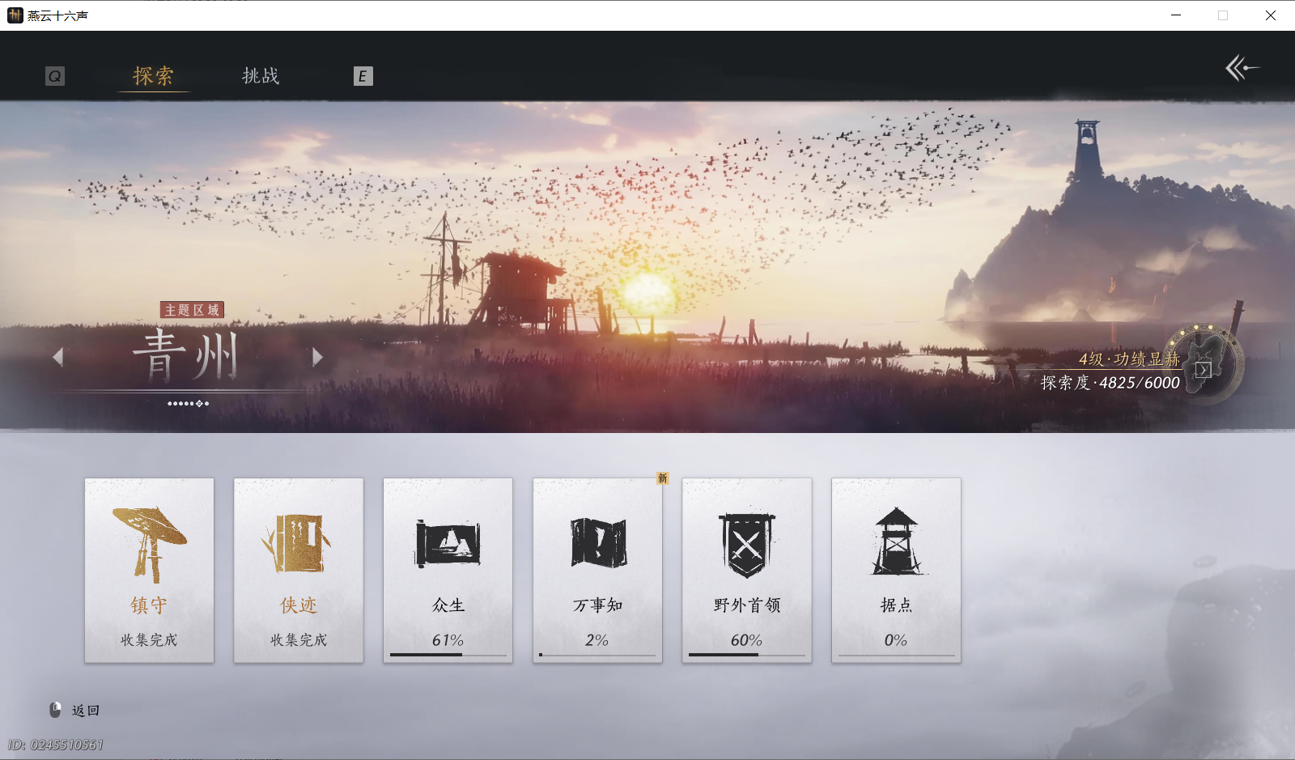1295x760 pixels.
Task: Click 收集完成 under 镇守
Action: click(150, 640)
